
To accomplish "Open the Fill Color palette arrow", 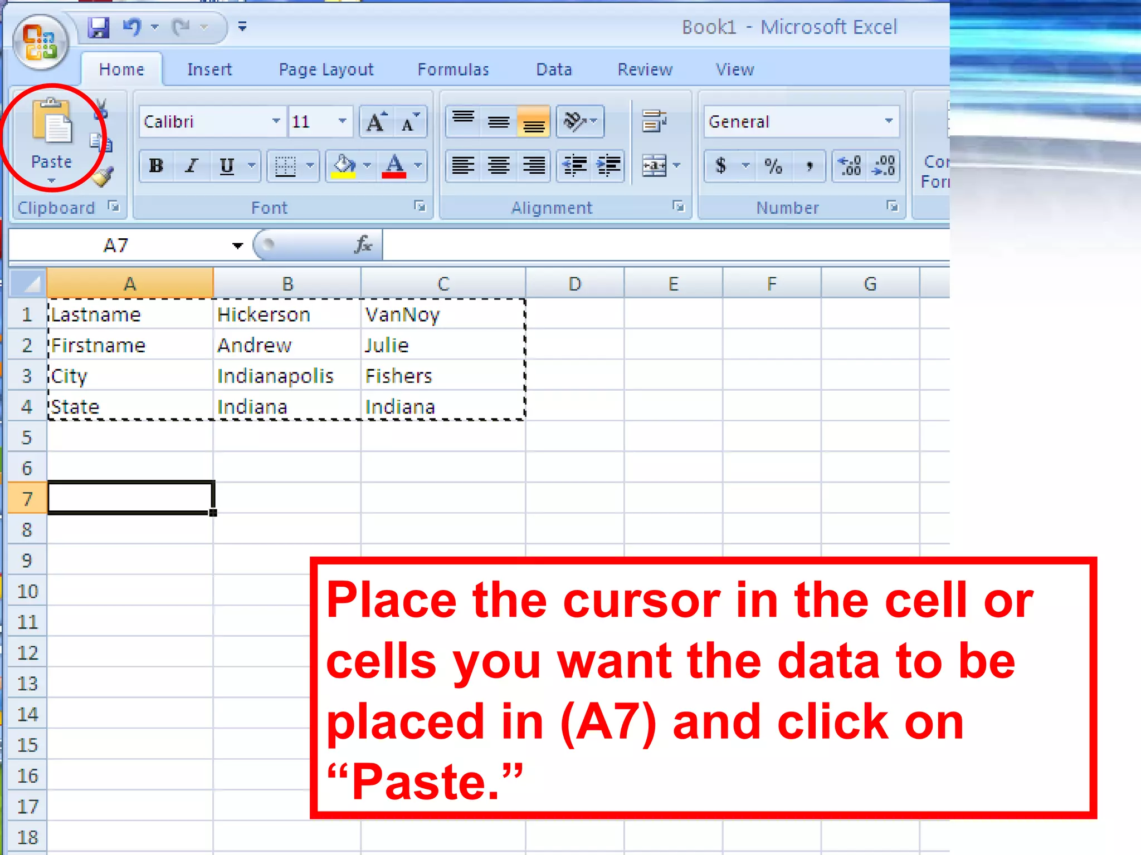I will [x=367, y=165].
